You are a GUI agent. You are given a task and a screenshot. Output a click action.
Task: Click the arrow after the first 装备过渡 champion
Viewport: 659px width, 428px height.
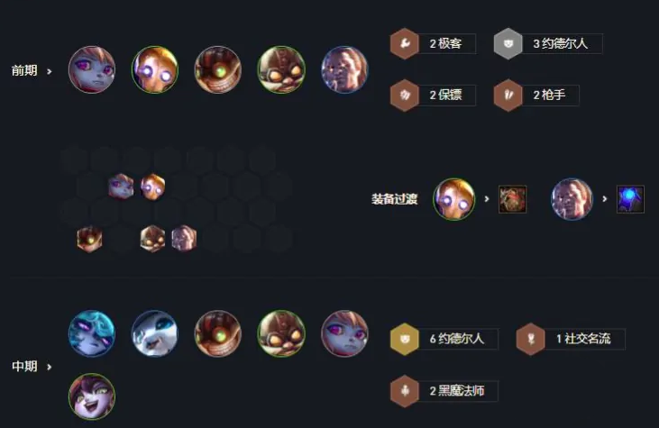coord(487,199)
